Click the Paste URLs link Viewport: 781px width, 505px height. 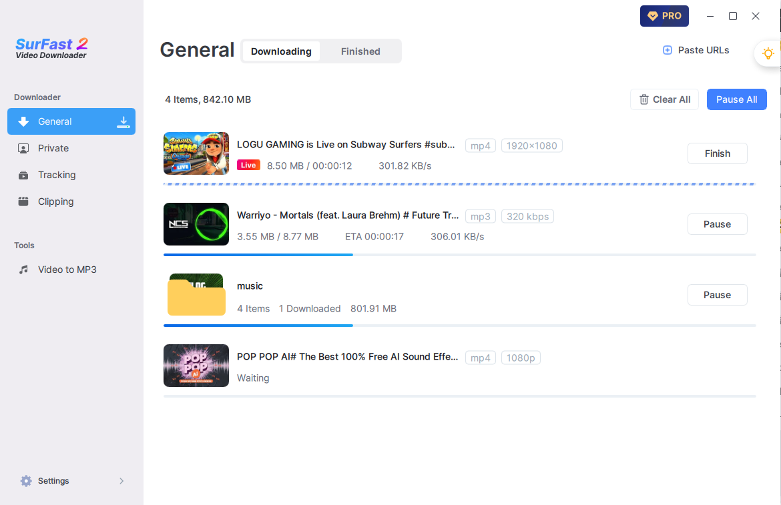pos(696,50)
